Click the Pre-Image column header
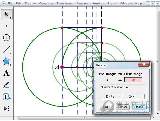This screenshot has width=160, height=121. tap(107, 74)
